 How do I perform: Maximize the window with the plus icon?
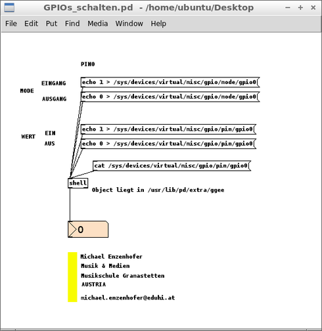[x=300, y=8]
